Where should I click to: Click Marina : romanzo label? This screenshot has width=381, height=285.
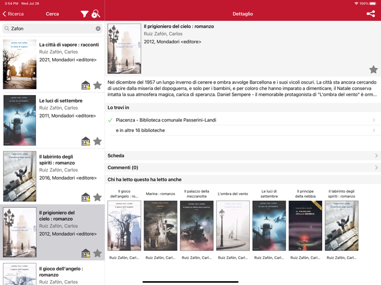click(161, 194)
